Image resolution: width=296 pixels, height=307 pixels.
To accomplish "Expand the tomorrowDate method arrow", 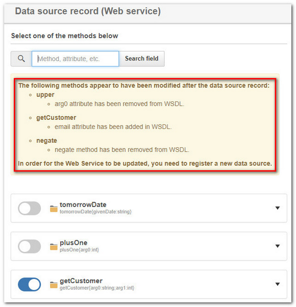I will [x=278, y=208].
